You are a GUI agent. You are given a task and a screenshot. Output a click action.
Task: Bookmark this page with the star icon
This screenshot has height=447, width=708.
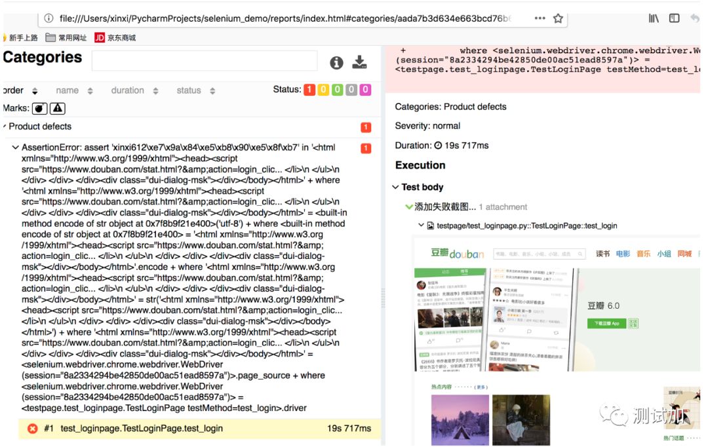(558, 18)
